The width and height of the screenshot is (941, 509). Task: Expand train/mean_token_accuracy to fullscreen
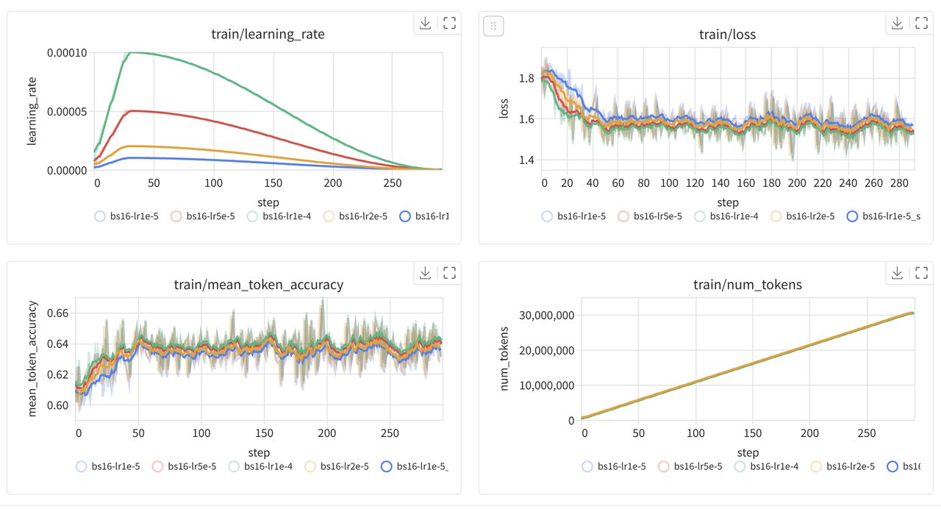(x=448, y=273)
